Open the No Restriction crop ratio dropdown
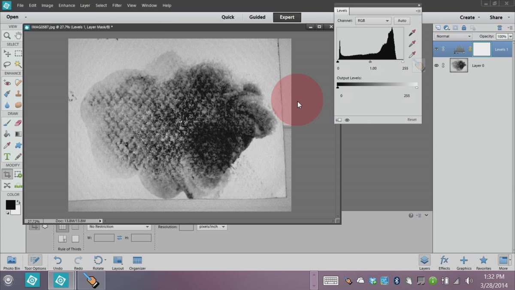 119,227
